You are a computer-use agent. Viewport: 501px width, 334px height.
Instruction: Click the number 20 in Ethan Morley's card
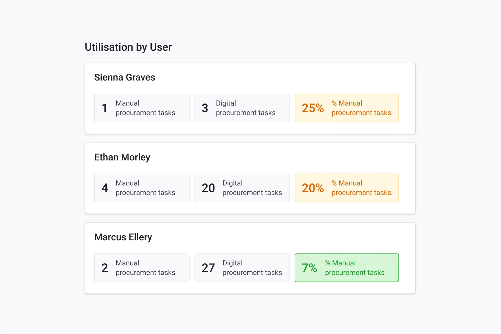click(x=208, y=188)
